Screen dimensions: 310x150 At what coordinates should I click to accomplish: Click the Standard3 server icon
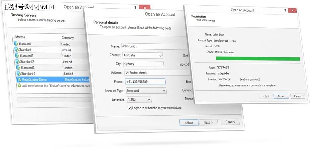[18, 68]
